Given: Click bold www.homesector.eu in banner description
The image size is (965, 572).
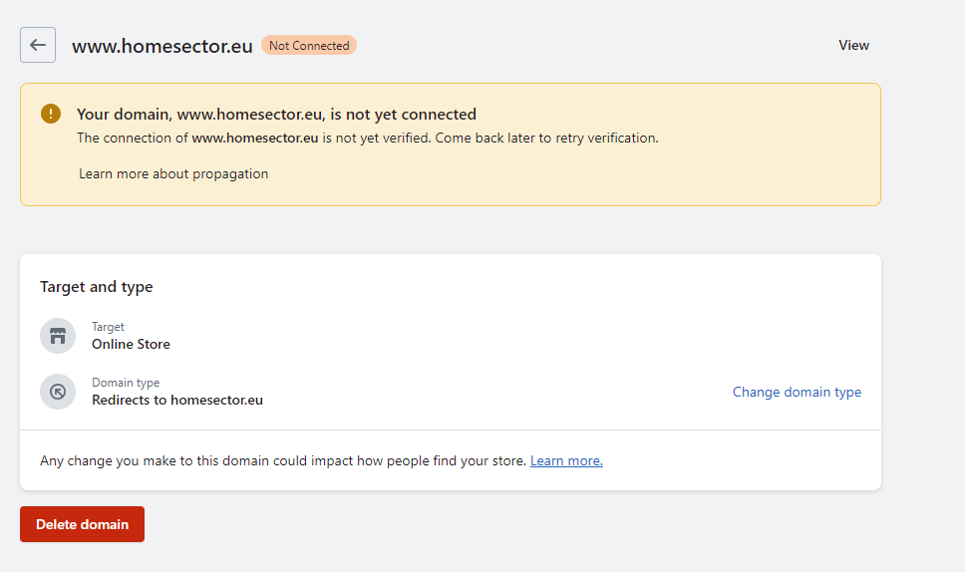Looking at the screenshot, I should tap(255, 138).
